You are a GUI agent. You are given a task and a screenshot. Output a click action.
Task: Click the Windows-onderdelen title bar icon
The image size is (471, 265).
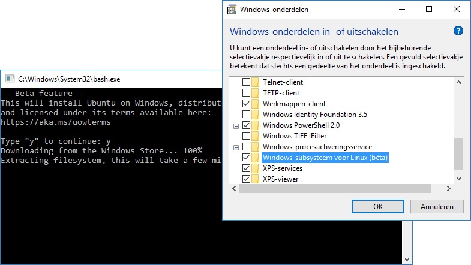pos(231,10)
